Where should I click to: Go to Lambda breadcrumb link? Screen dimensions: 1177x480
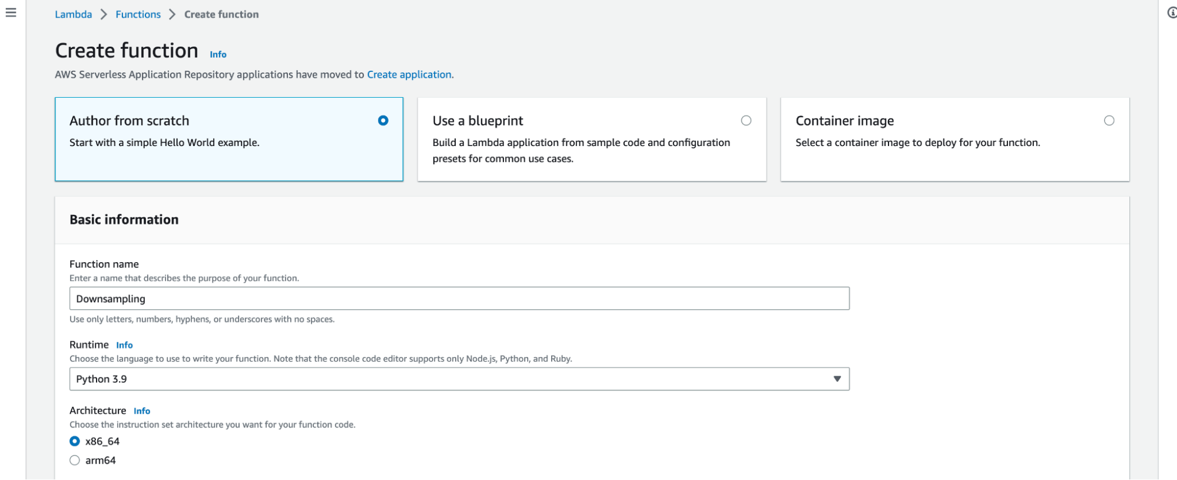point(73,14)
